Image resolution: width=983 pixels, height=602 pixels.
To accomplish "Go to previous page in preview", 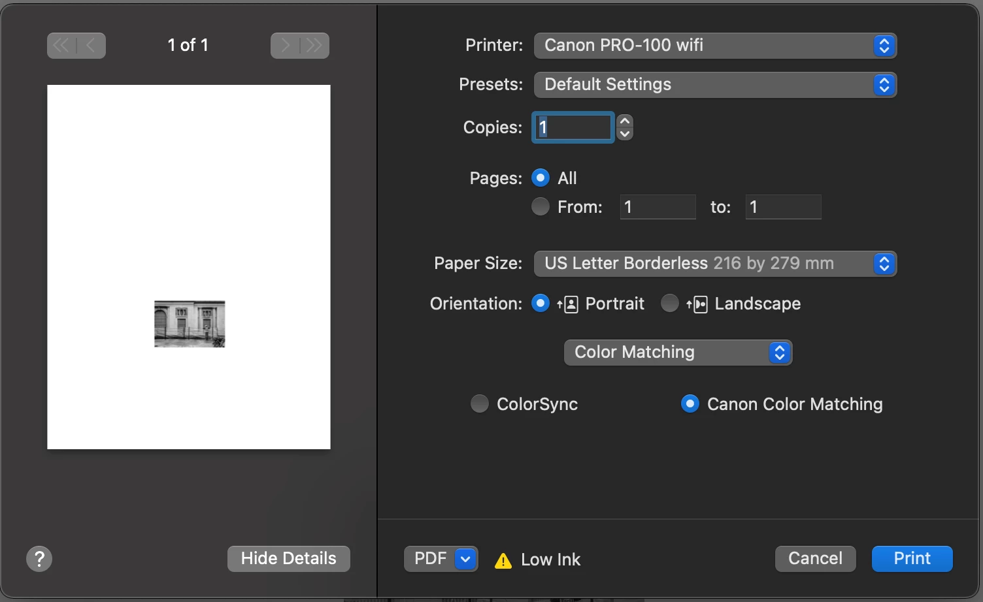I will (x=92, y=46).
